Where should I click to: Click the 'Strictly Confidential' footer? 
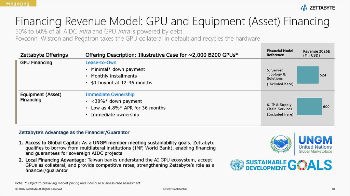175,189
